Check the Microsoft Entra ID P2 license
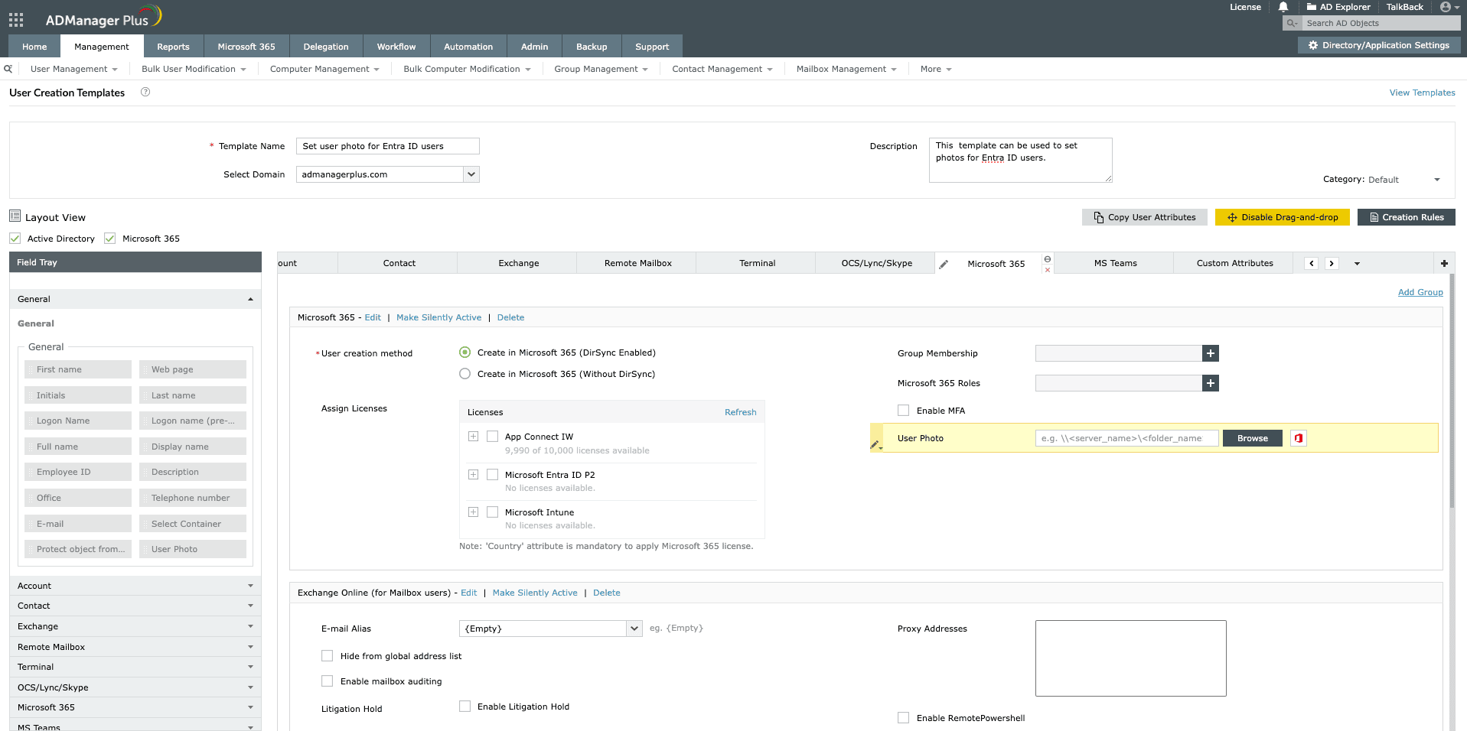The width and height of the screenshot is (1467, 731). tap(493, 475)
